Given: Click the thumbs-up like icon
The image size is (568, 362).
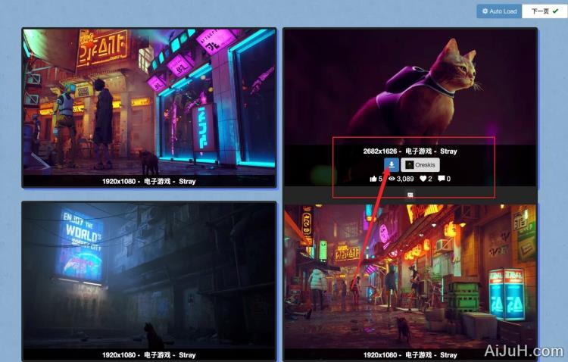Looking at the screenshot, I should pos(373,179).
